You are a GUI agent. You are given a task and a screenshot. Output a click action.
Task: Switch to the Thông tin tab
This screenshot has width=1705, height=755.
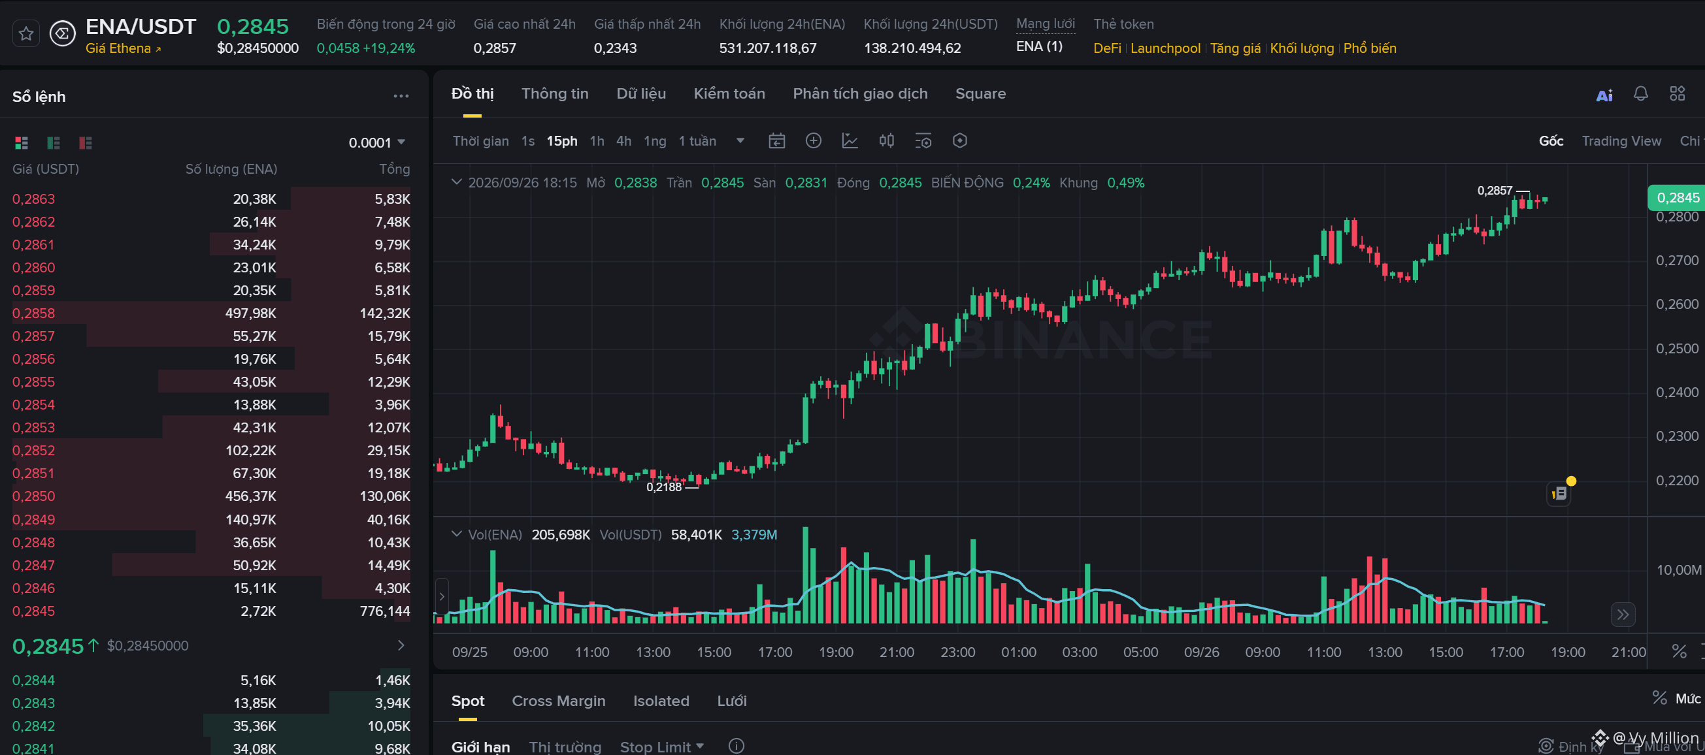pyautogui.click(x=555, y=94)
